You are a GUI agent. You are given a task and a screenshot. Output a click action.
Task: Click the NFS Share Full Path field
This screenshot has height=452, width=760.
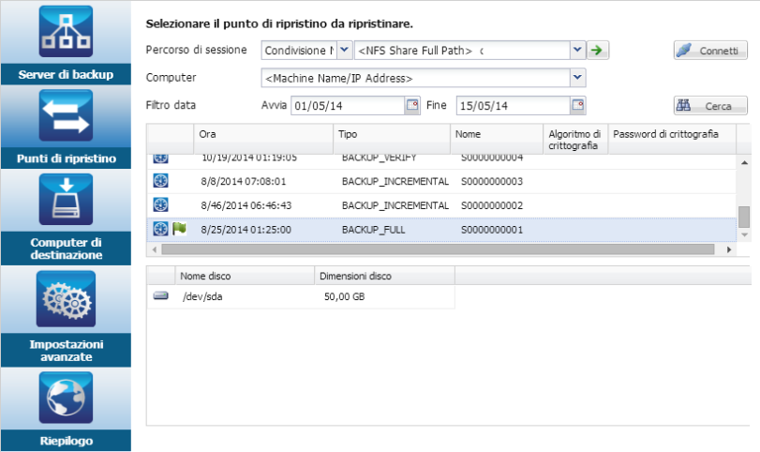[462, 51]
